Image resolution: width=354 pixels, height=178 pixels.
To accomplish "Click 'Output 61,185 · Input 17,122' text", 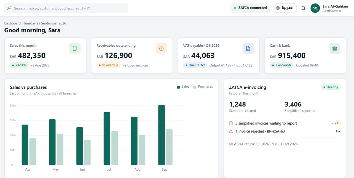I will pyautogui.click(x=231, y=65).
